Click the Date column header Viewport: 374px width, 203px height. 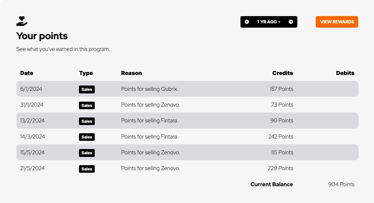coord(27,73)
